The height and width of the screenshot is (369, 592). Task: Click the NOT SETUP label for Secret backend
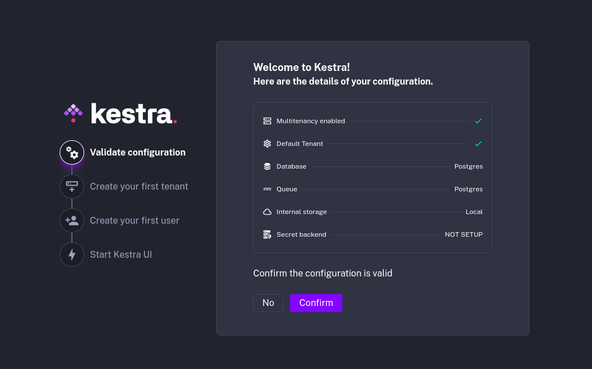point(463,234)
